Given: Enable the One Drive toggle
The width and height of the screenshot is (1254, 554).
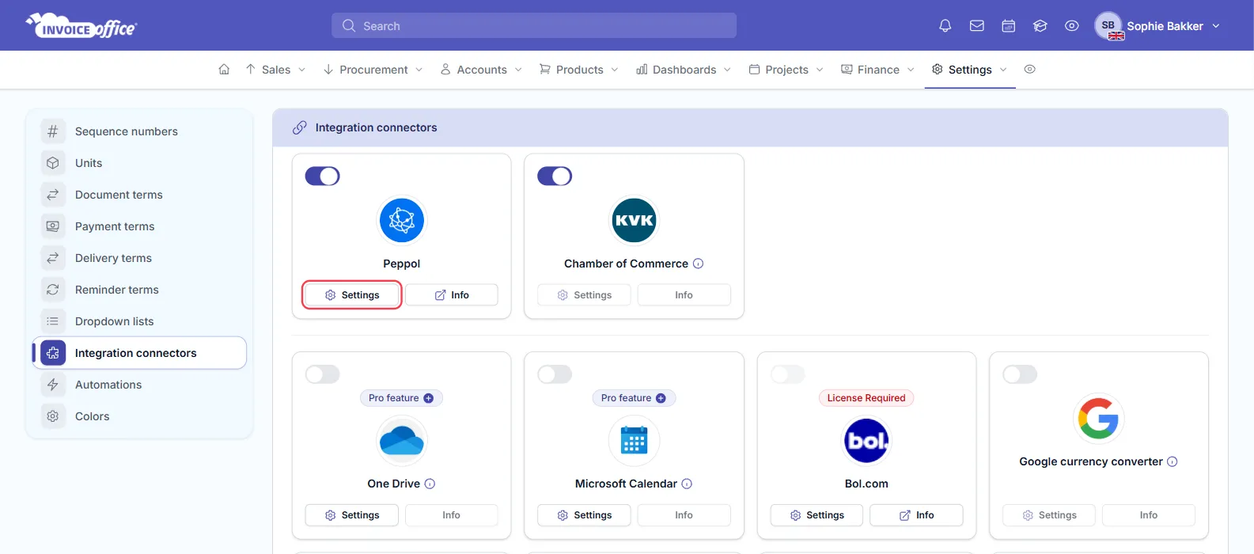Looking at the screenshot, I should click(323, 374).
